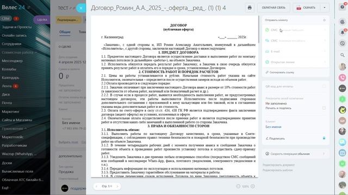This screenshot has width=348, height=195.
Task: Click the round icon below notifications bell
Action: pos(342,43)
